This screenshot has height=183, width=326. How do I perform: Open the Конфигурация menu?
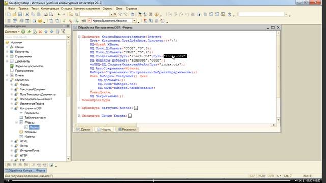[x=50, y=9]
